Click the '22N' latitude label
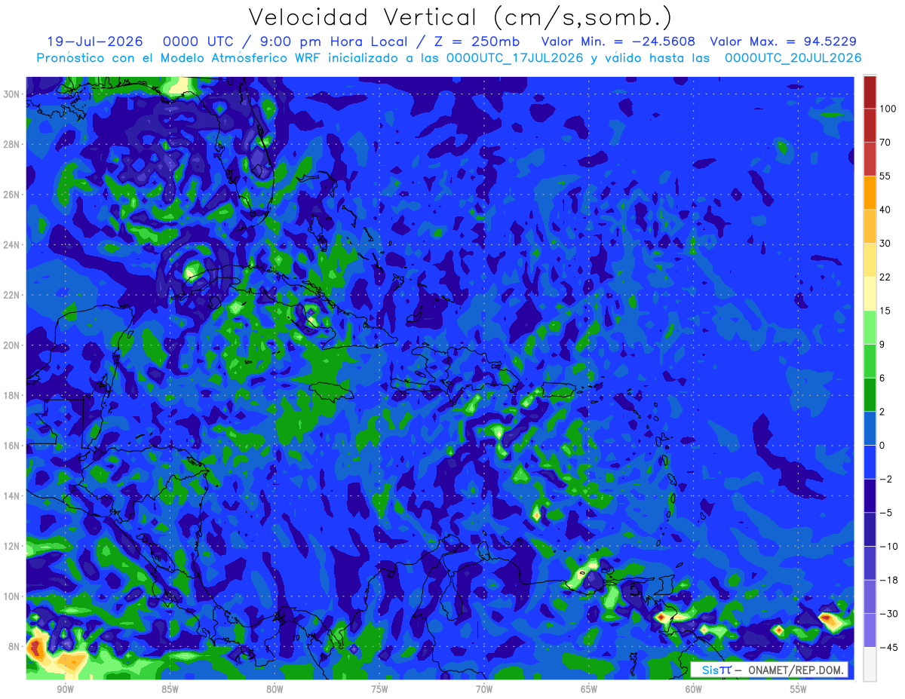 coord(11,295)
